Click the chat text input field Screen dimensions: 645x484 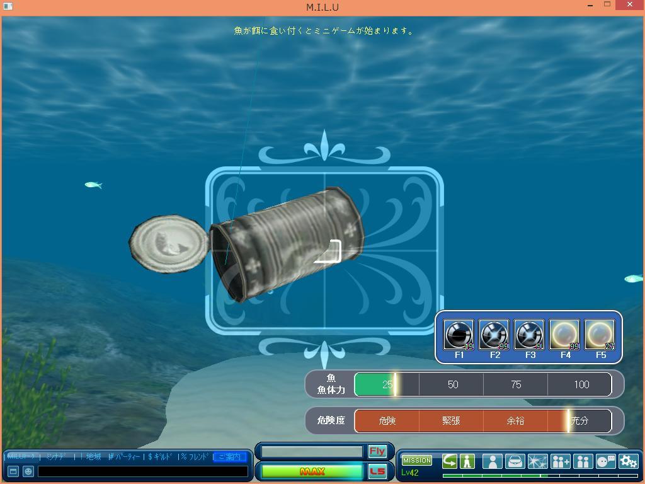pyautogui.click(x=143, y=471)
